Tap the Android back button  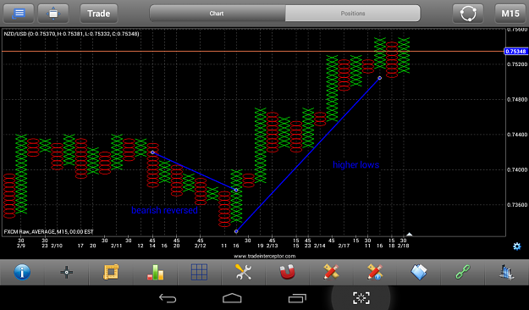[x=168, y=298]
